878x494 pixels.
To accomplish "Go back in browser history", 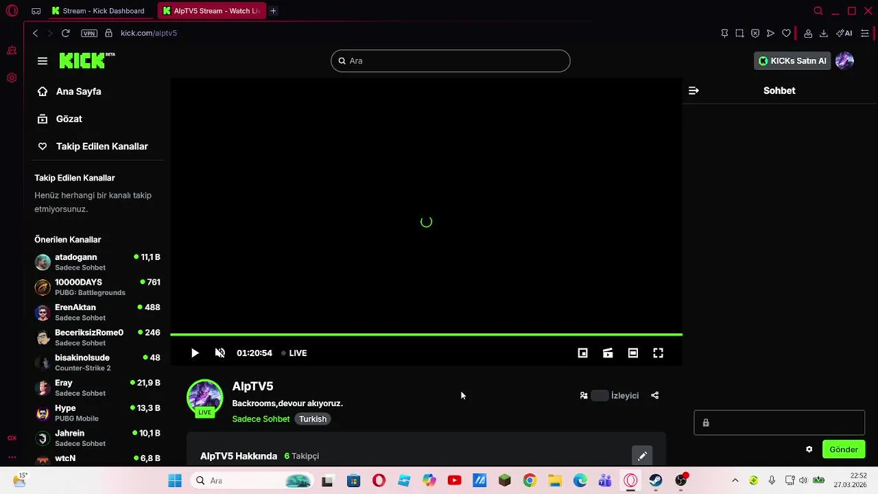I will click(35, 33).
